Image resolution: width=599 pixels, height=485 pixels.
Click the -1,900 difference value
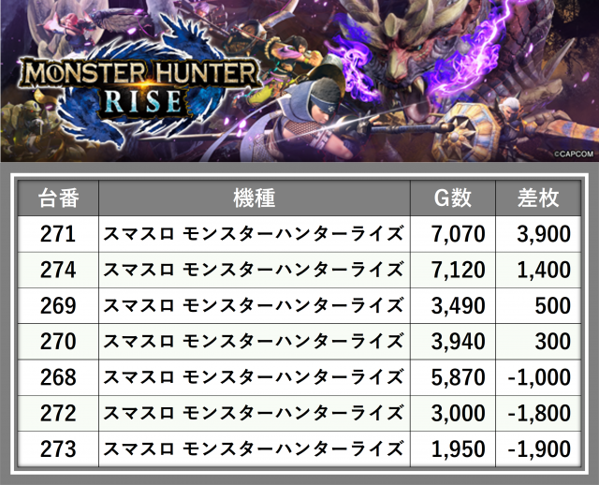[x=538, y=448]
